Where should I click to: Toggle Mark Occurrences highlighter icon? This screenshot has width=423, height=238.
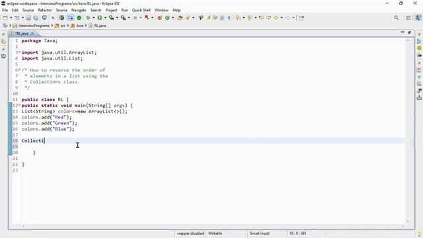[208, 18]
